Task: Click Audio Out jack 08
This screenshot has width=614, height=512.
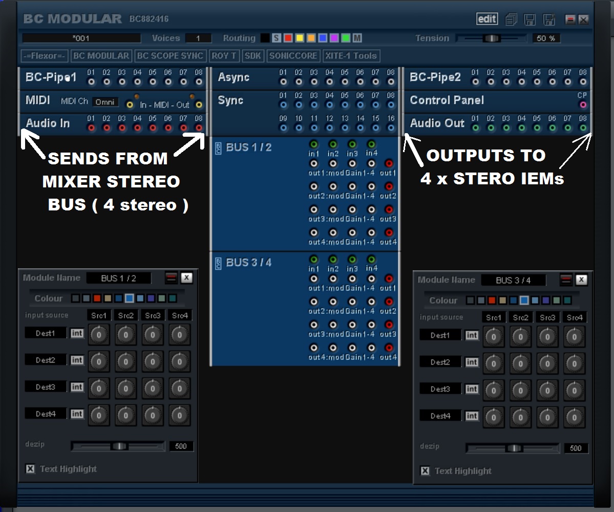Action: tap(583, 127)
